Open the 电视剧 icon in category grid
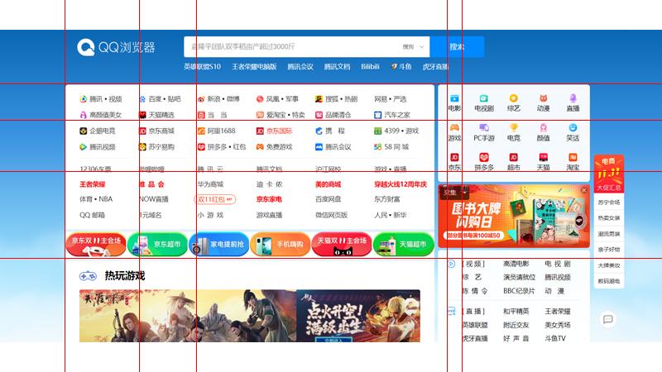The width and height of the screenshot is (662, 372). click(484, 98)
